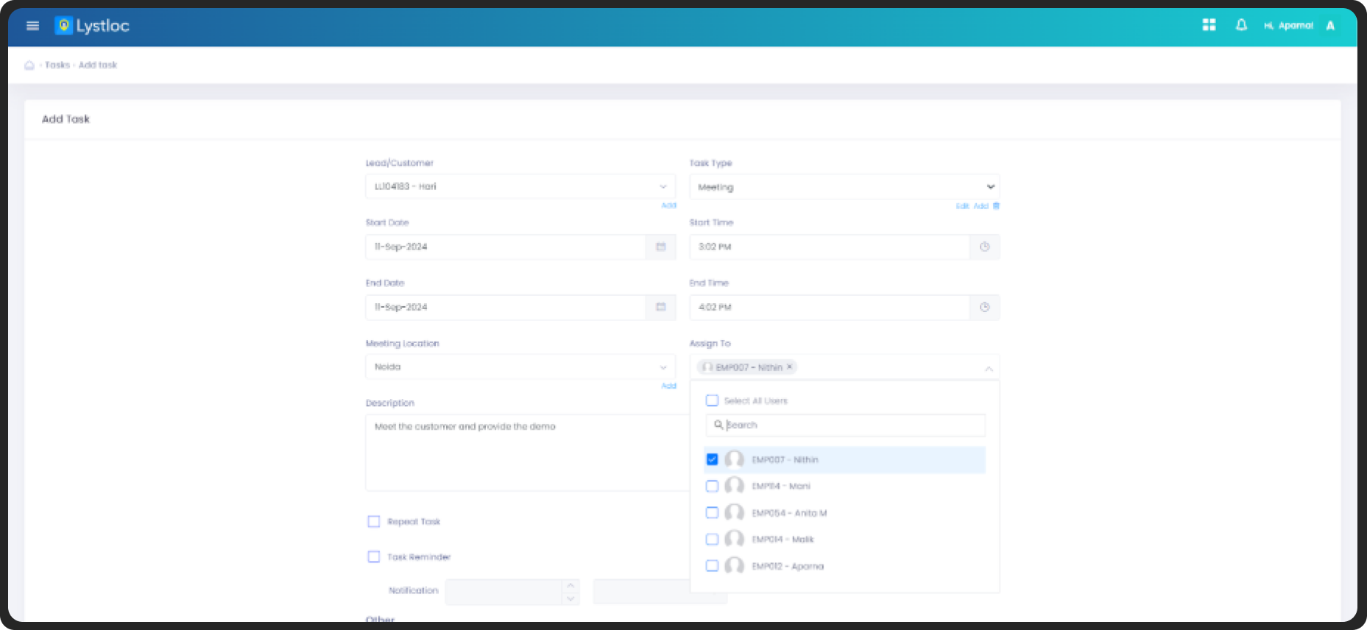Click the user Search field
This screenshot has height=630, width=1367.
pos(852,425)
